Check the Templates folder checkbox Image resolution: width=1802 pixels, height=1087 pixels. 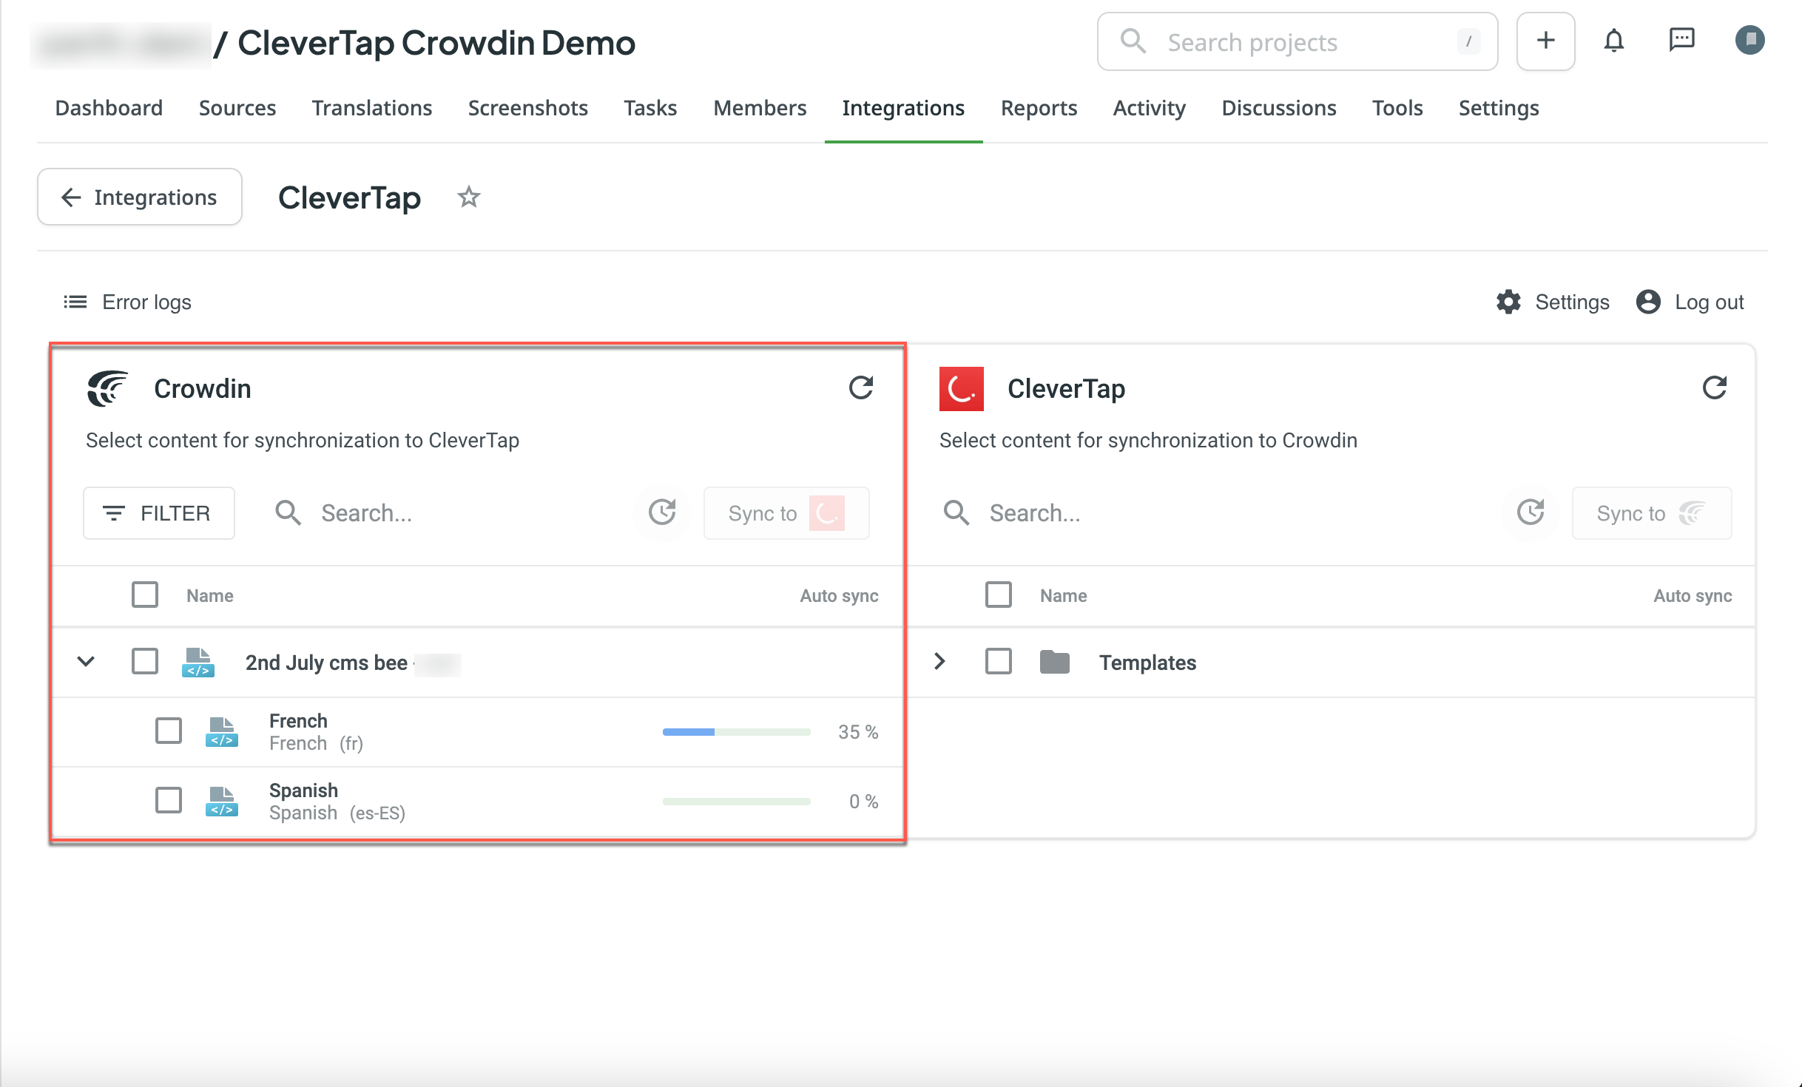click(x=999, y=661)
